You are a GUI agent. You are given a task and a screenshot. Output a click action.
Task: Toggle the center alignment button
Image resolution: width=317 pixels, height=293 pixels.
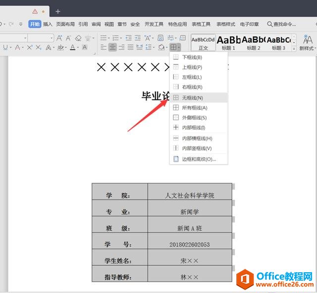pyautogui.click(x=112, y=48)
